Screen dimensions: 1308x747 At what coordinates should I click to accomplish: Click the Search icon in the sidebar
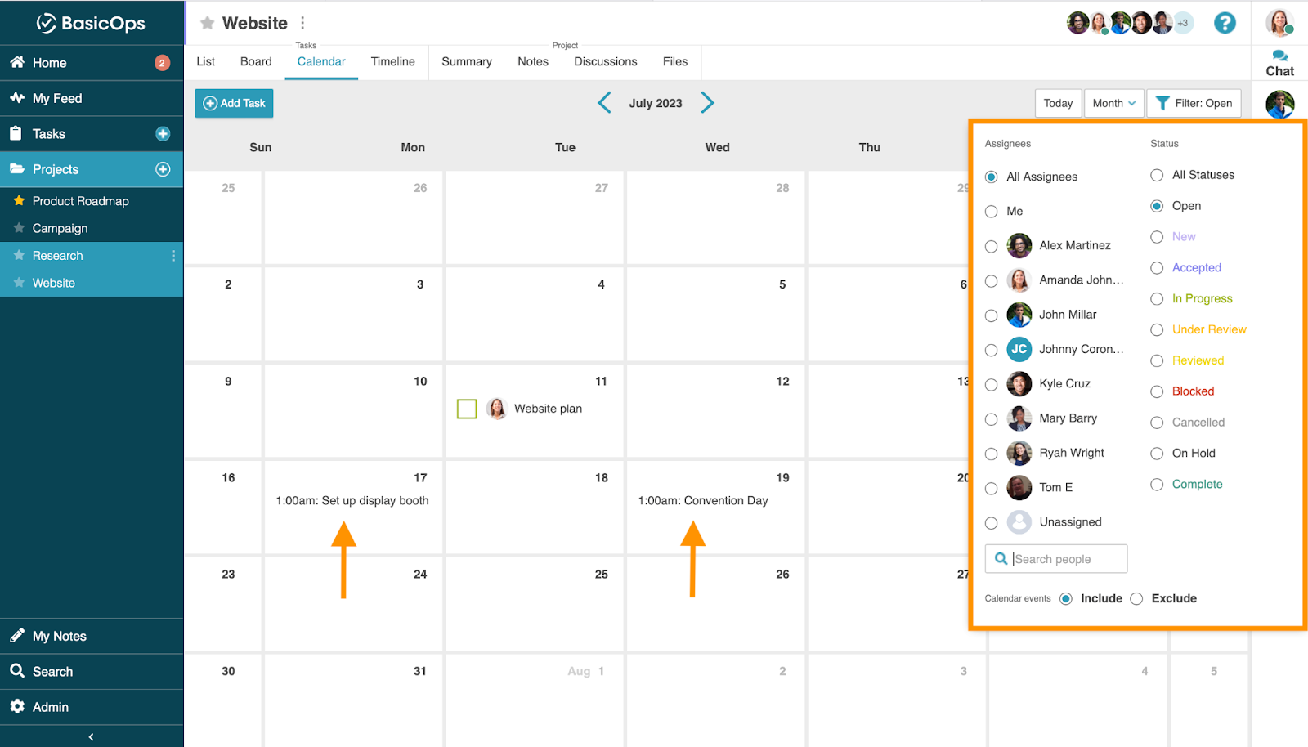click(19, 671)
